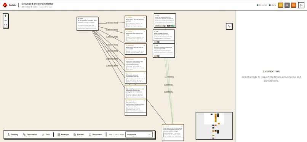This screenshot has height=142, width=307.
Task: Select the Governance must be atomic constraint
Action: (136, 64)
